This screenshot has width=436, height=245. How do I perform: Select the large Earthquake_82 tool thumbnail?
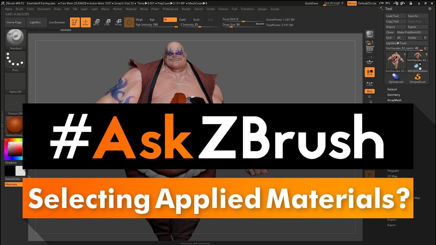(x=396, y=62)
